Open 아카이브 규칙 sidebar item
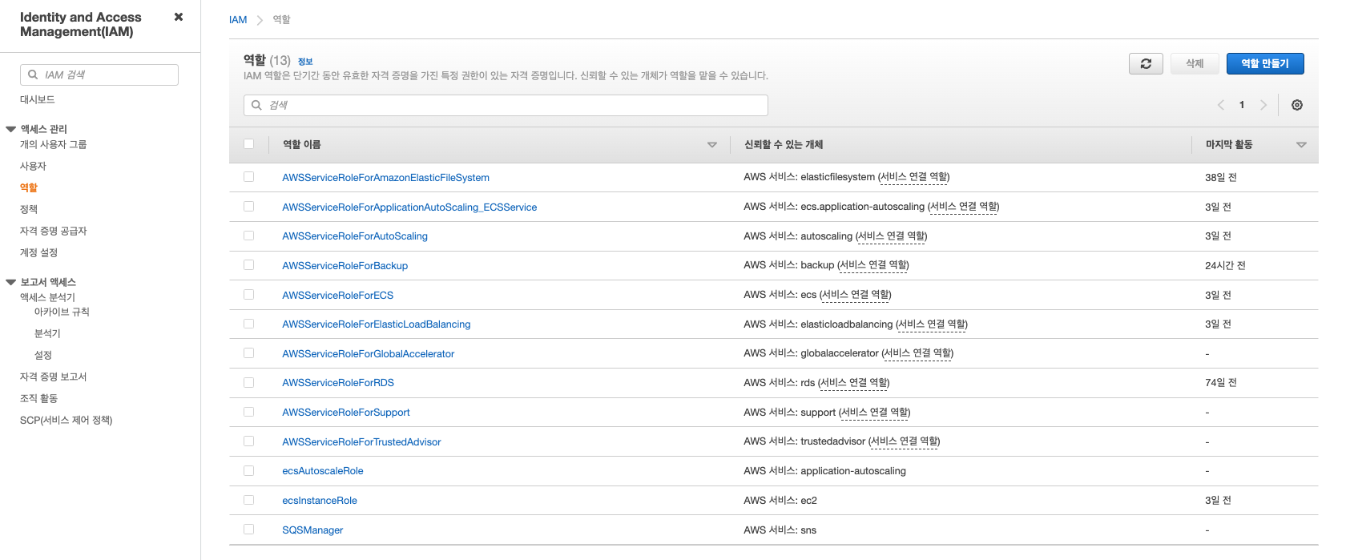 (62, 312)
